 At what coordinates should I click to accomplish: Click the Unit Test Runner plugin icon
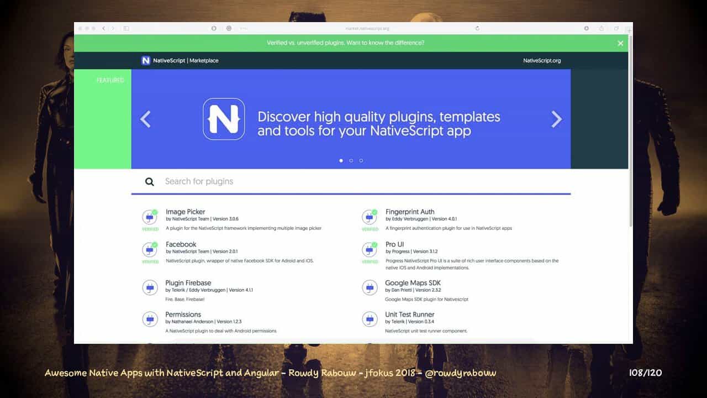pyautogui.click(x=370, y=319)
